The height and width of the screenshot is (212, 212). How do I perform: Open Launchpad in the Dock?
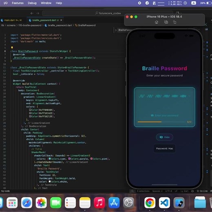click(12, 203)
